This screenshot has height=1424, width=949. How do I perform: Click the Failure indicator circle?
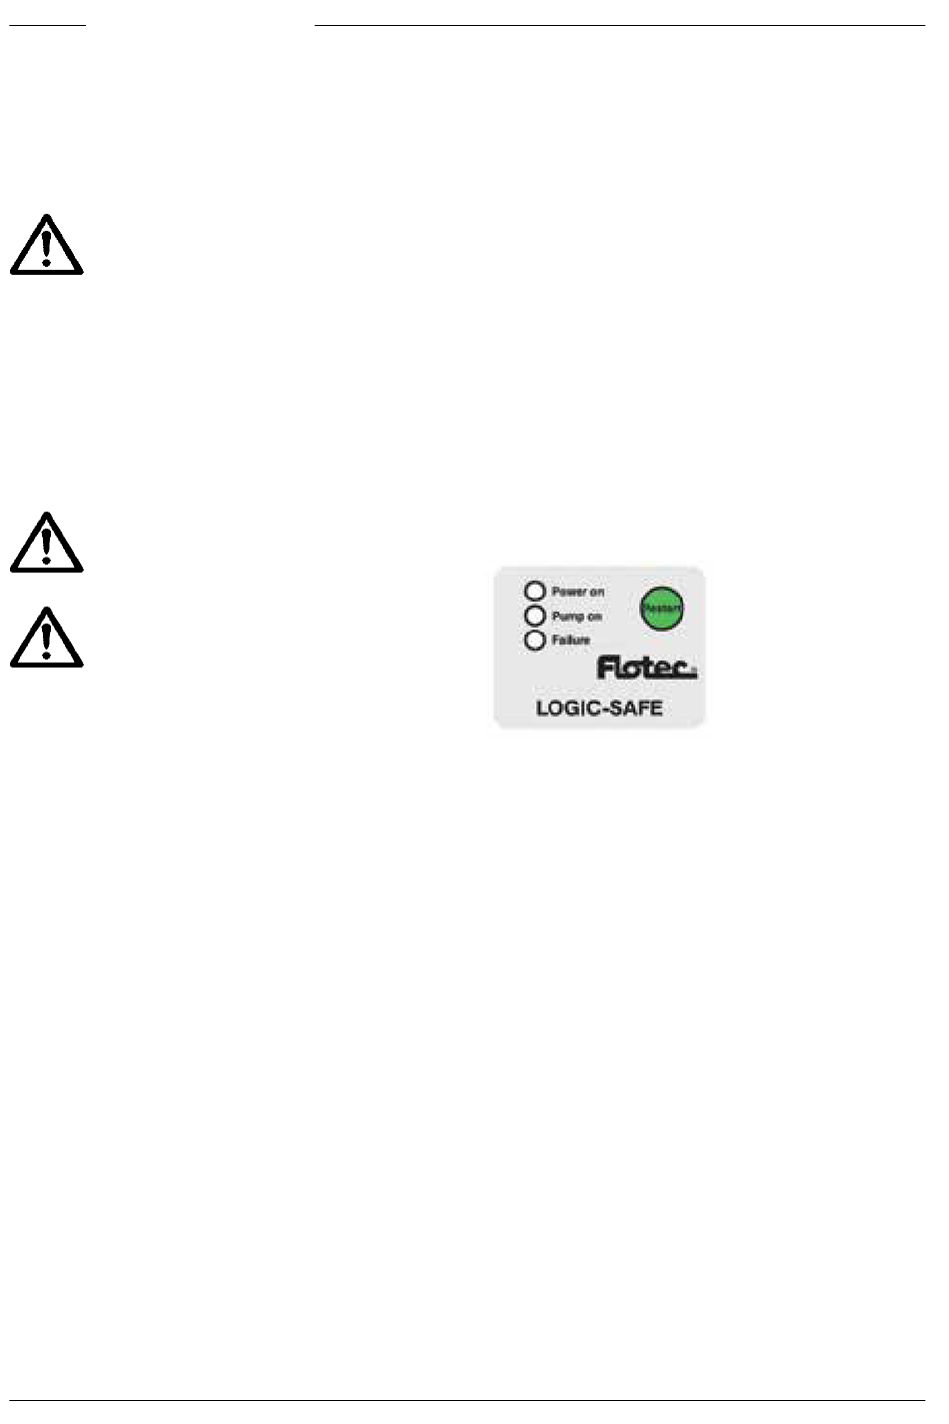point(535,640)
